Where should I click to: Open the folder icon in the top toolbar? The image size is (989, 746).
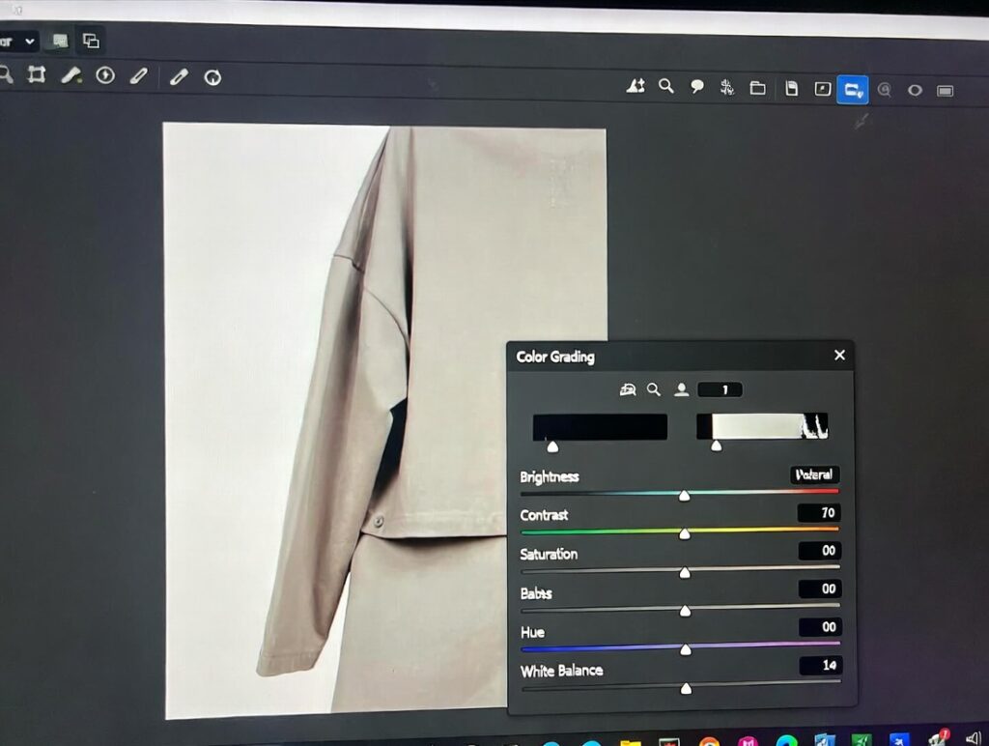click(x=758, y=87)
